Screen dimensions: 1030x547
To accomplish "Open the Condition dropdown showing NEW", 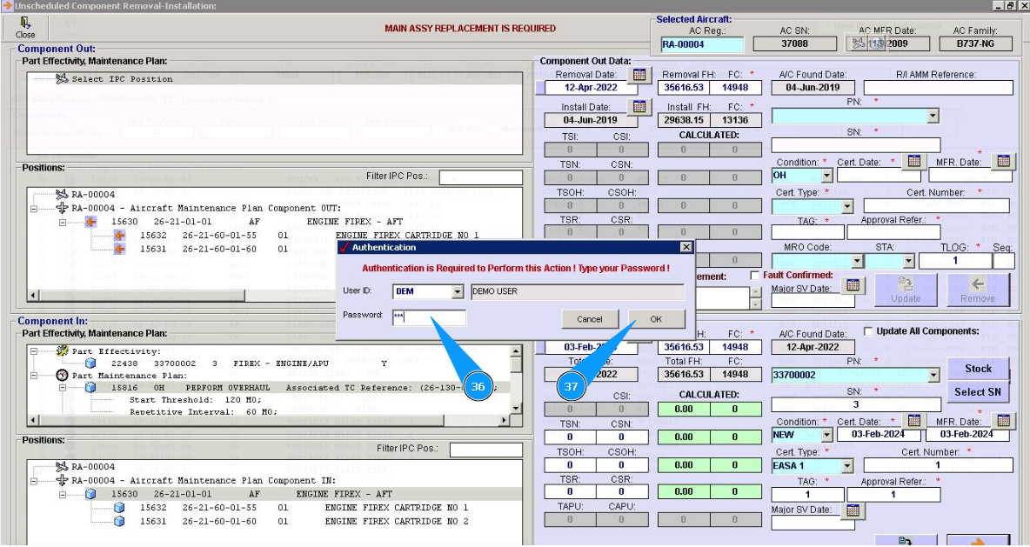I will pyautogui.click(x=827, y=435).
